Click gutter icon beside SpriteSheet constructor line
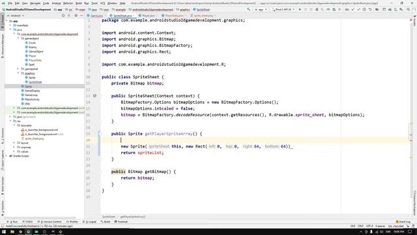Screen dimensions: 417x235 94,96
